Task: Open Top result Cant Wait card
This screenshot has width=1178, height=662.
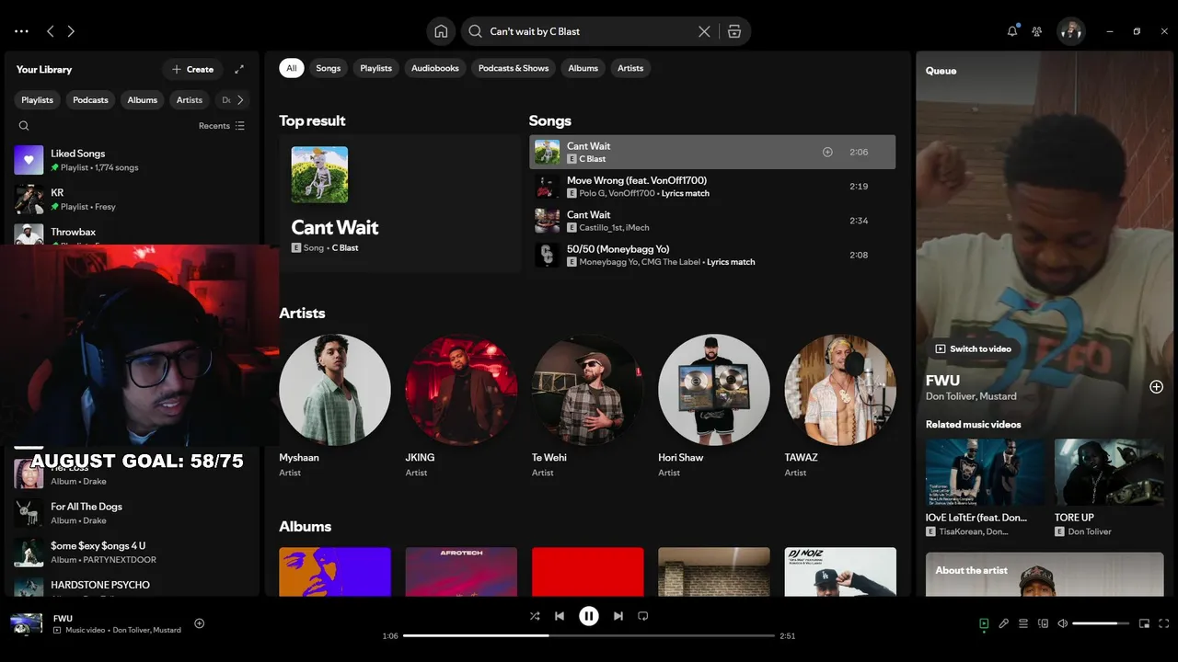Action: pyautogui.click(x=400, y=204)
